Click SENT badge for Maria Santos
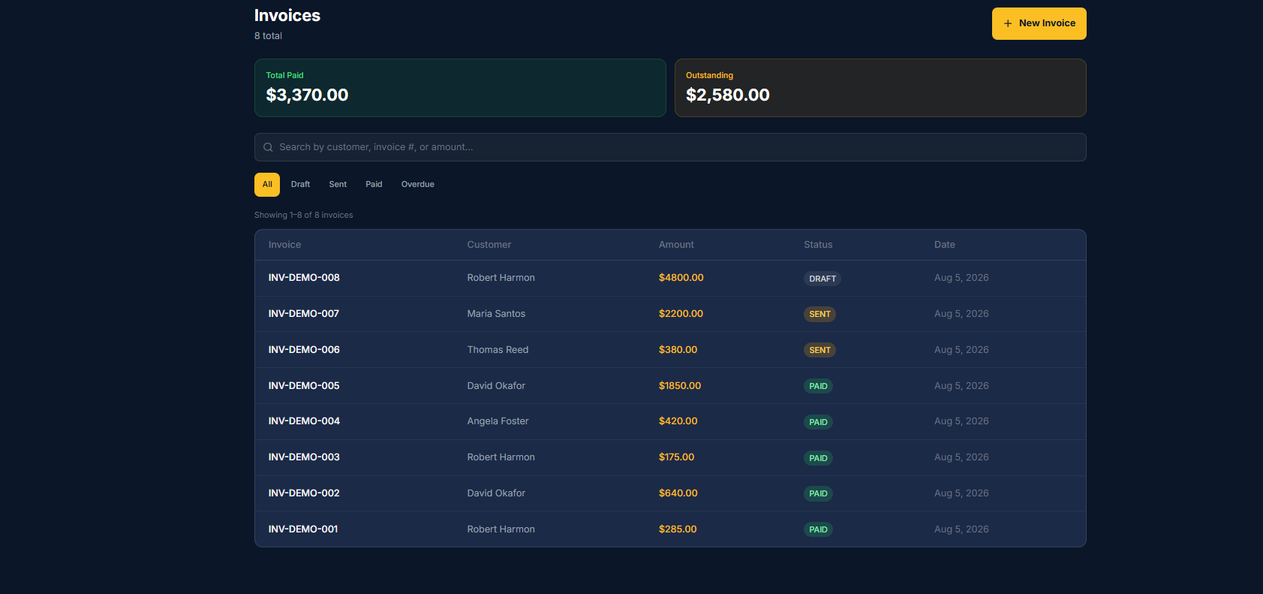The image size is (1263, 594). (x=819, y=315)
